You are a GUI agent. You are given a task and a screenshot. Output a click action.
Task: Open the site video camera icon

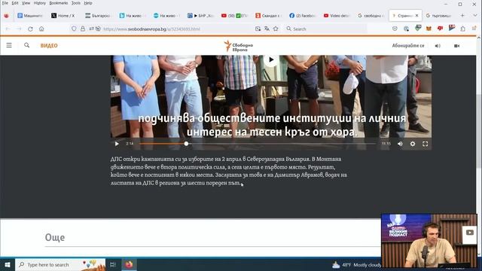point(457,46)
